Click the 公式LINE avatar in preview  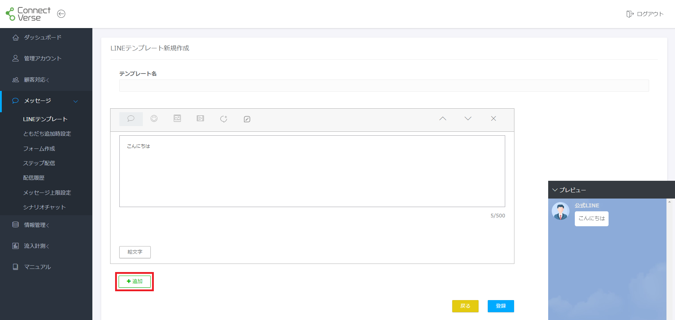coord(561,211)
